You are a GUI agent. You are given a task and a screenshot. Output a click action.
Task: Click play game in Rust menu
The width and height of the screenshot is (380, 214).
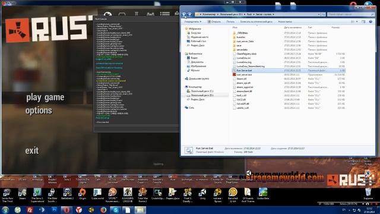point(45,97)
